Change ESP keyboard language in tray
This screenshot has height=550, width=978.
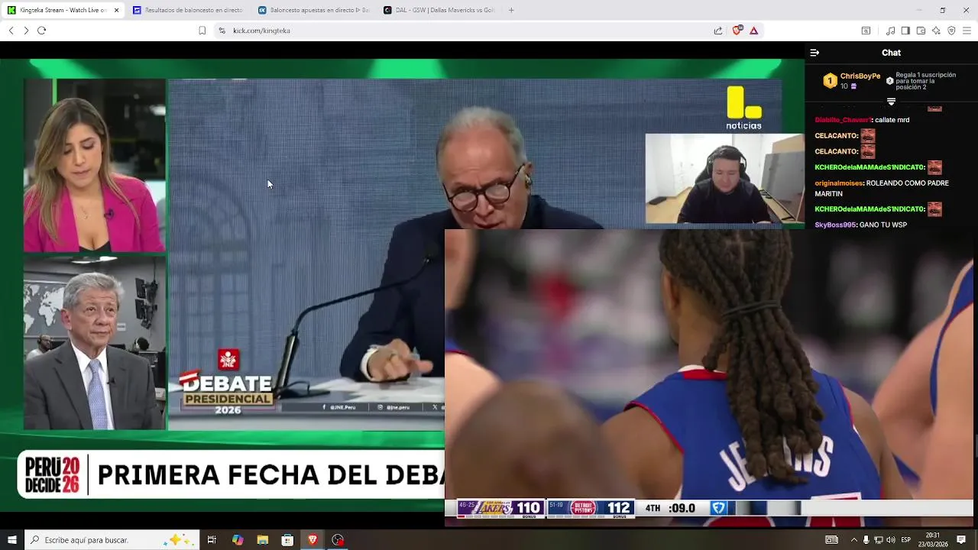coord(905,540)
